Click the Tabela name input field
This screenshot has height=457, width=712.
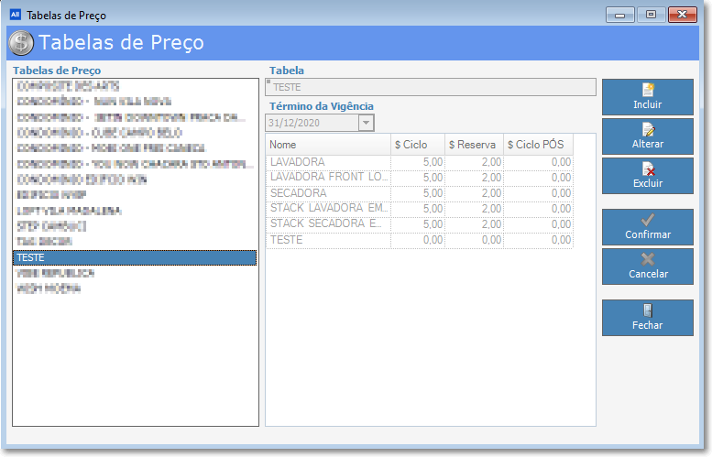tap(431, 87)
